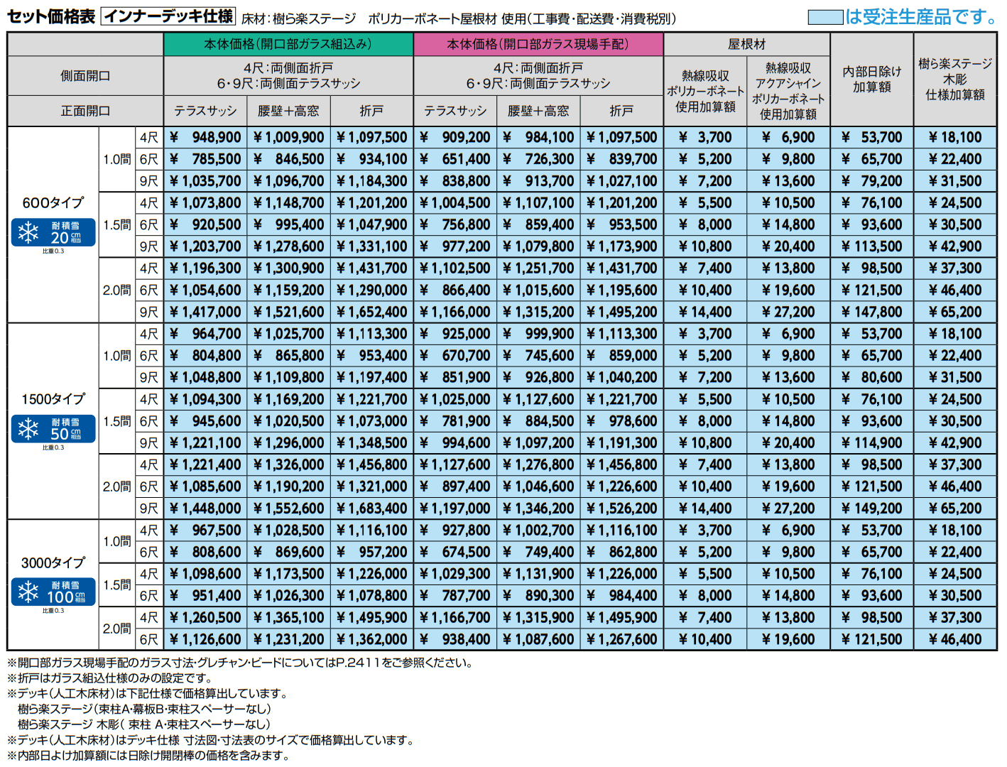Select the ¥909,200 price cell

click(455, 137)
